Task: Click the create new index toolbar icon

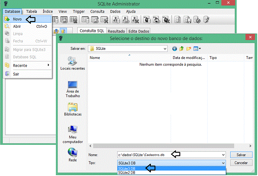Action: click(x=85, y=20)
